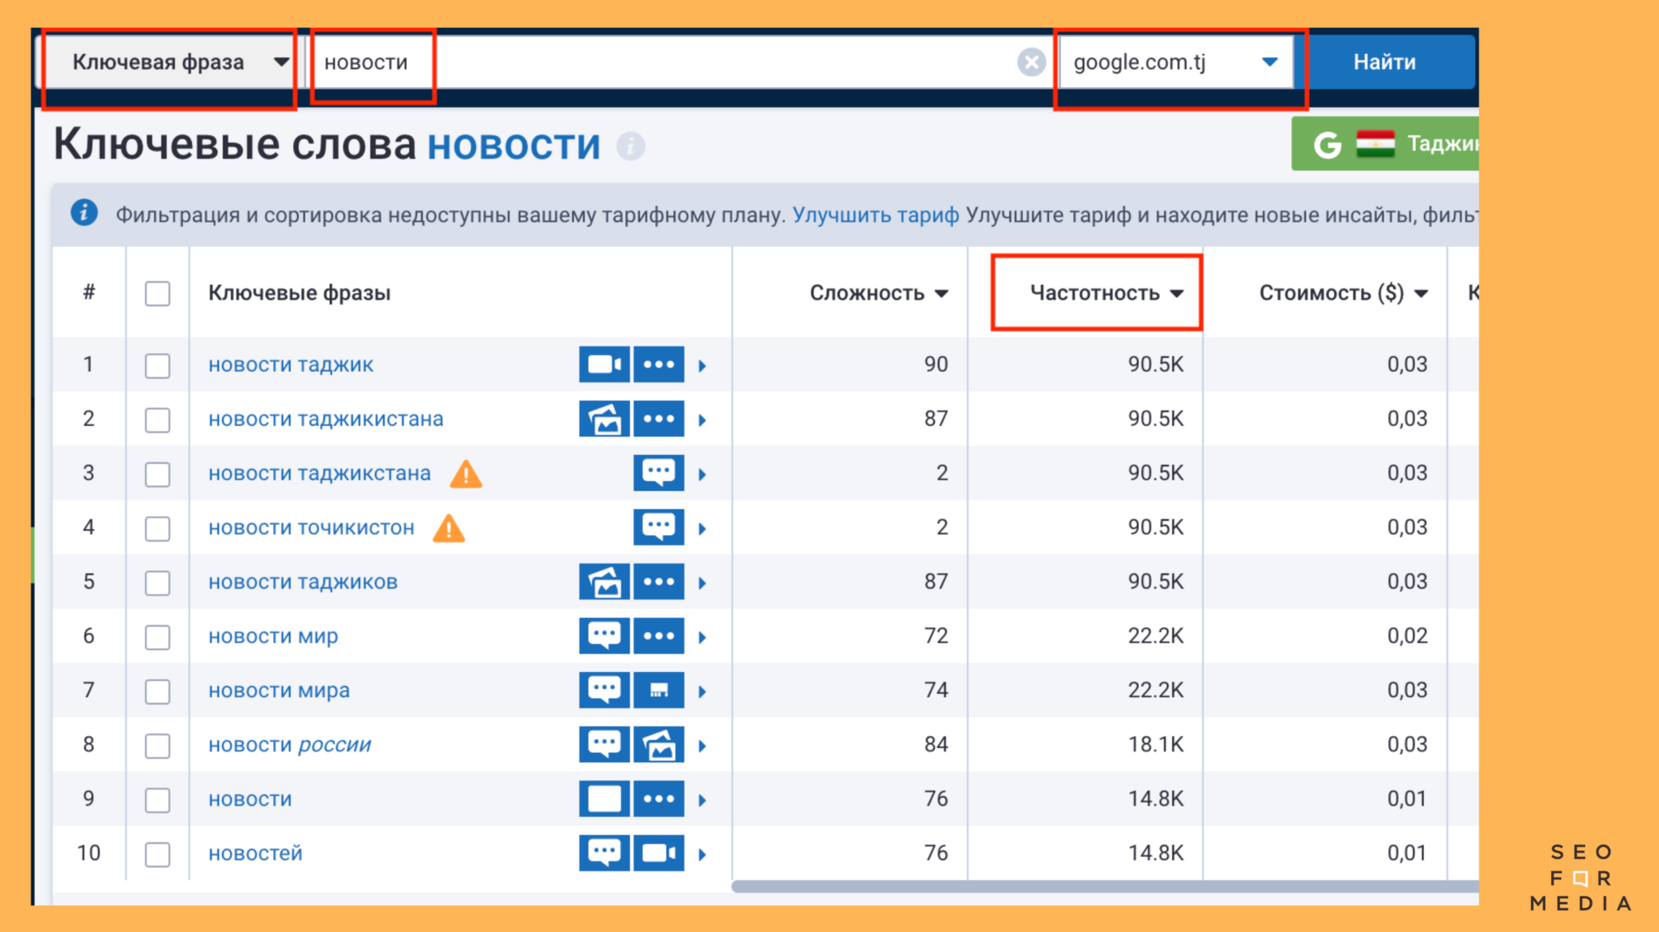The image size is (1659, 932).
Task: Expand the arrow for 'новости таджикистана' row
Action: click(x=702, y=420)
